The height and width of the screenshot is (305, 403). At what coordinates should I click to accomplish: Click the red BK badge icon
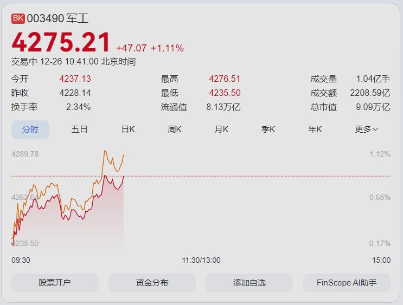click(18, 18)
